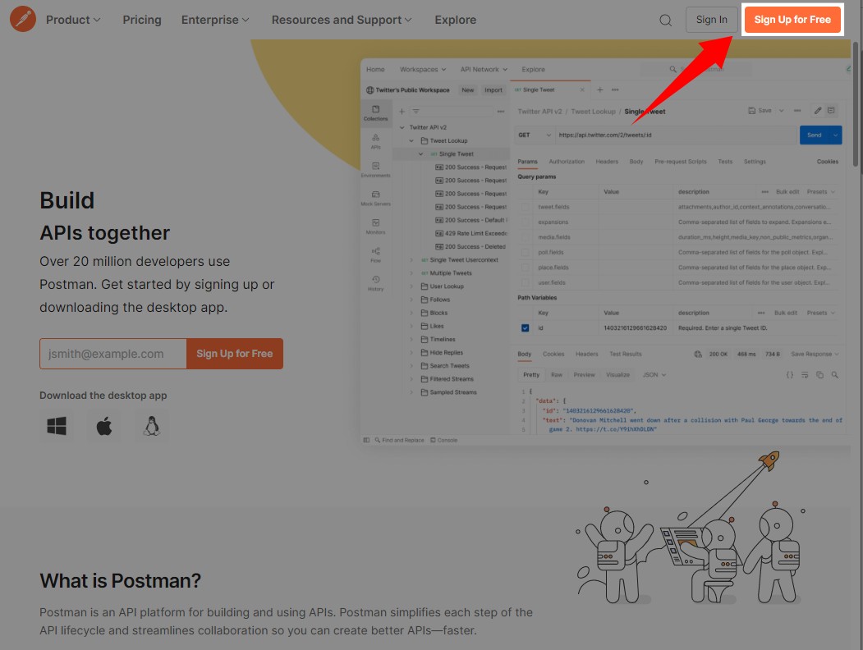
Task: Expand the User Lookup folder
Action: (411, 286)
